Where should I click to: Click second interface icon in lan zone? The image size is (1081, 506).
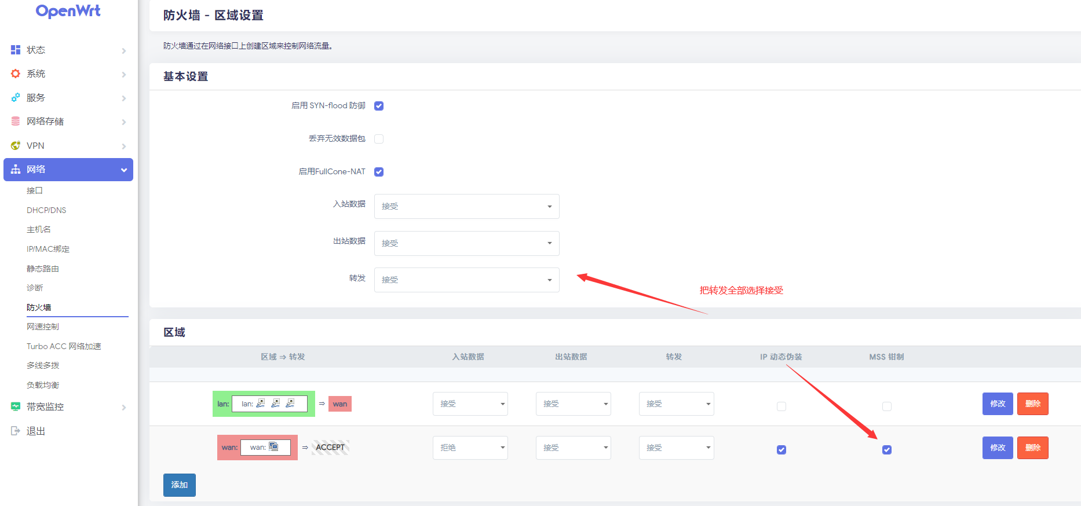pyautogui.click(x=276, y=403)
